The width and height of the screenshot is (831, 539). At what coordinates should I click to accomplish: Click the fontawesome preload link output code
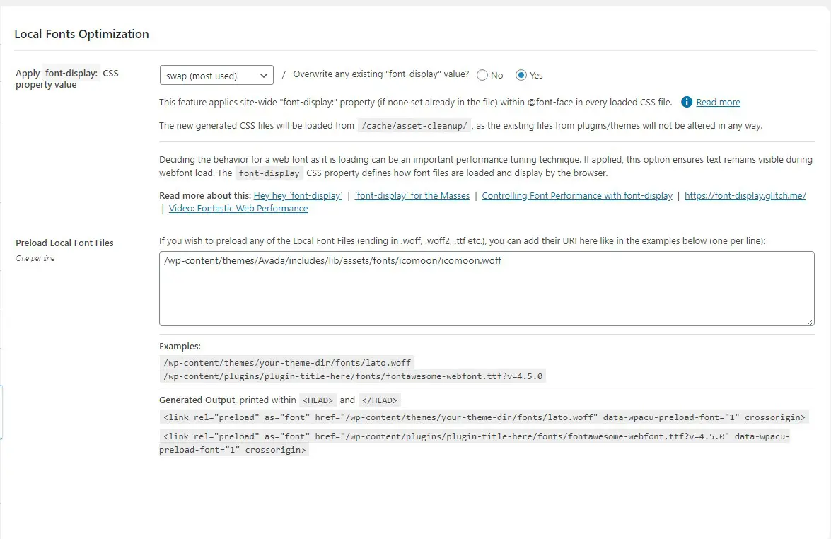click(x=474, y=443)
